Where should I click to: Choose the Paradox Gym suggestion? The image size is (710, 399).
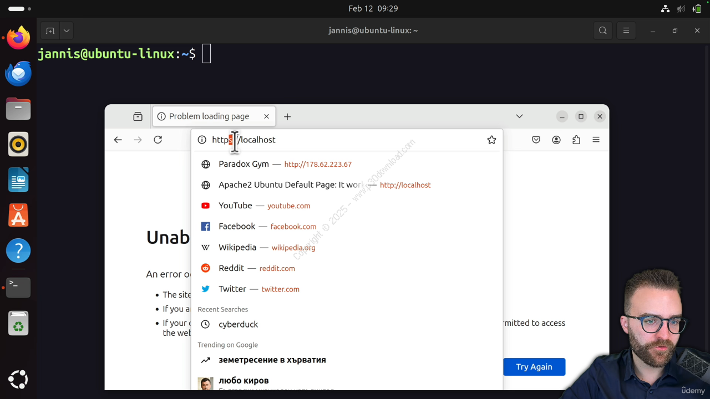[x=347, y=164]
